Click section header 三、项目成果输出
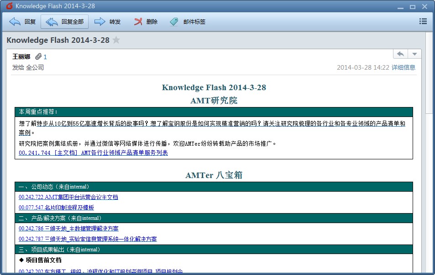This screenshot has height=275, width=435. (214, 250)
